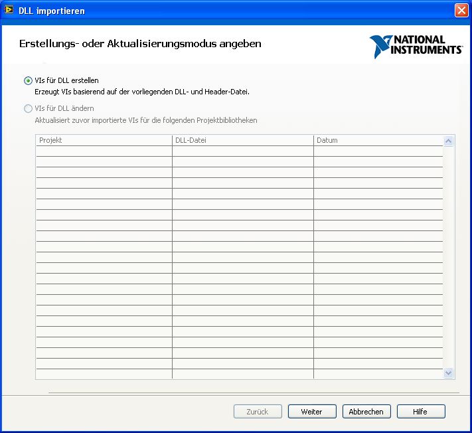
Task: Go back with the Zurück button
Action: point(258,412)
